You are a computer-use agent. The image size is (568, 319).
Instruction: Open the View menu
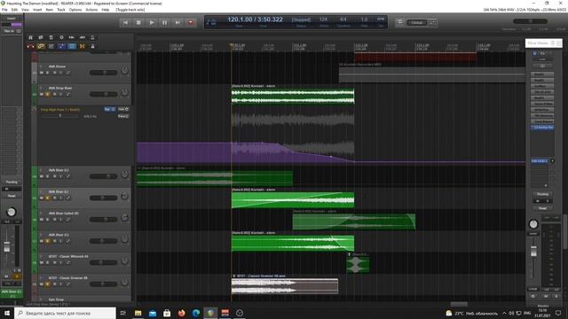tap(26, 10)
